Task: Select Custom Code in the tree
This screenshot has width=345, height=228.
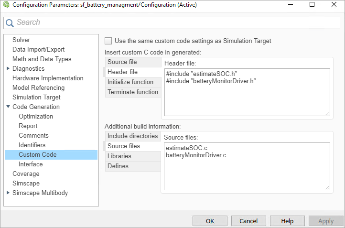Action: (51, 155)
